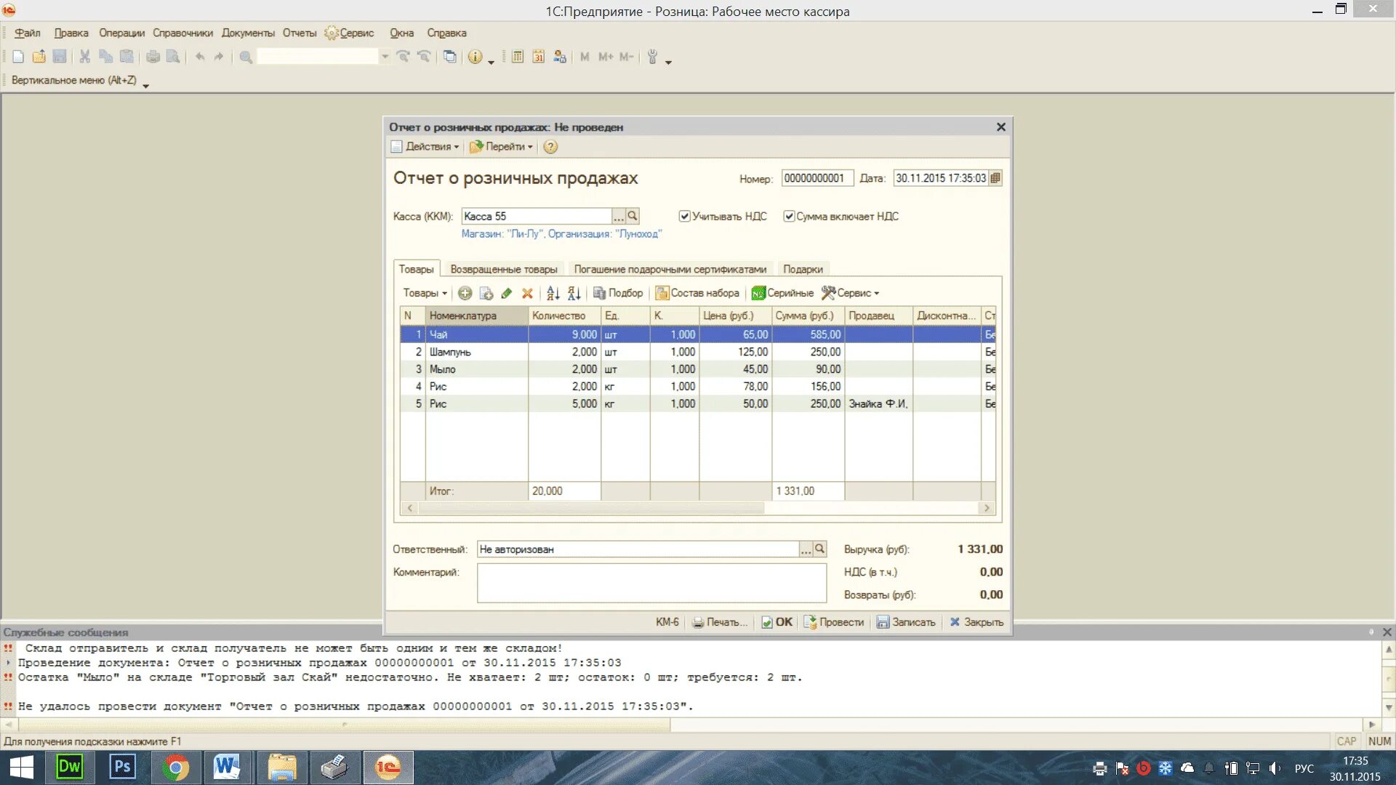Click the delete row red X icon
This screenshot has height=785, width=1396.
tap(527, 293)
